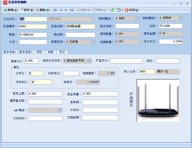Switch to the 其它 tab

(x=62, y=52)
